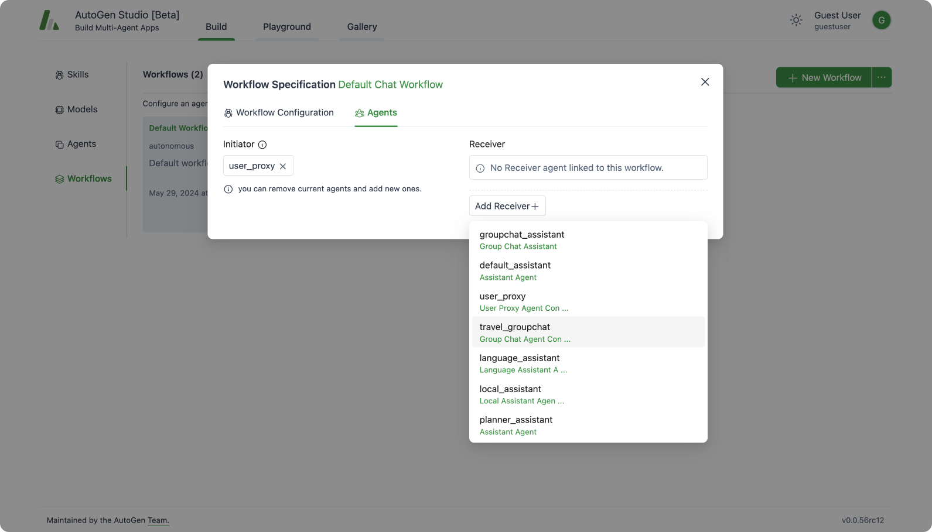This screenshot has height=532, width=932.
Task: Toggle the light/dark theme sun icon
Action: [x=796, y=20]
